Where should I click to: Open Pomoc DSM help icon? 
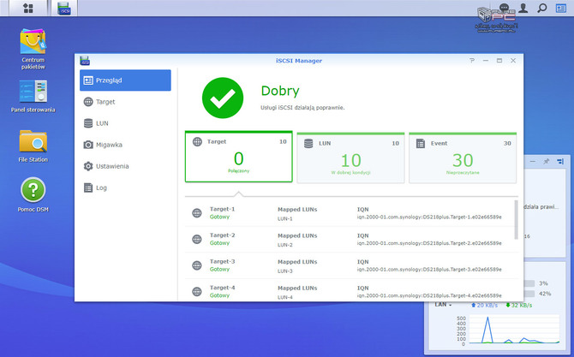33,194
